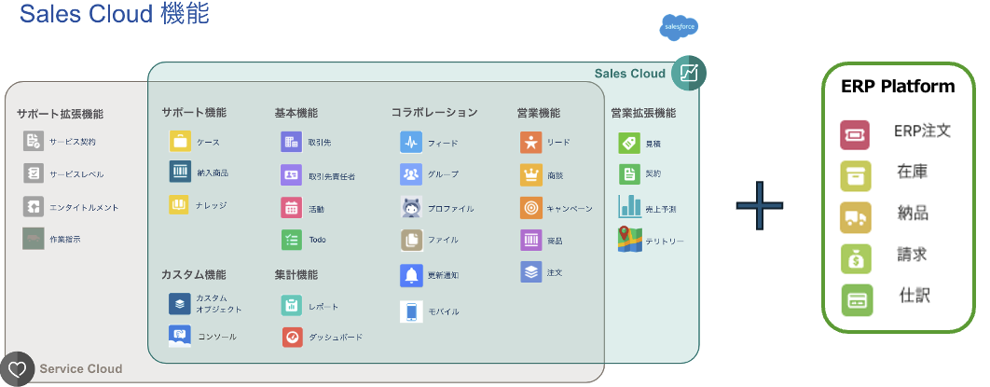The width and height of the screenshot is (990, 387).
Task: Click the Service Cloud heart icon
Action: [x=17, y=368]
